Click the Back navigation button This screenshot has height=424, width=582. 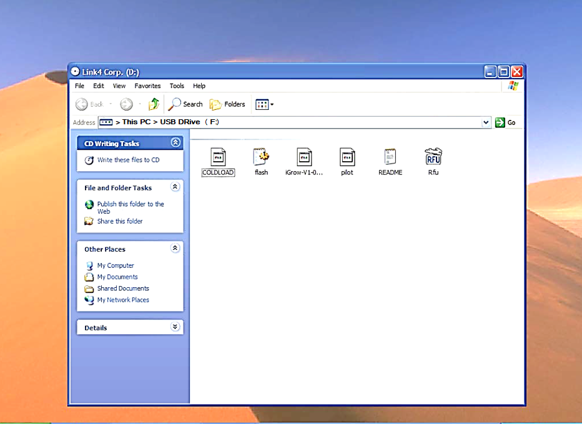tap(89, 104)
